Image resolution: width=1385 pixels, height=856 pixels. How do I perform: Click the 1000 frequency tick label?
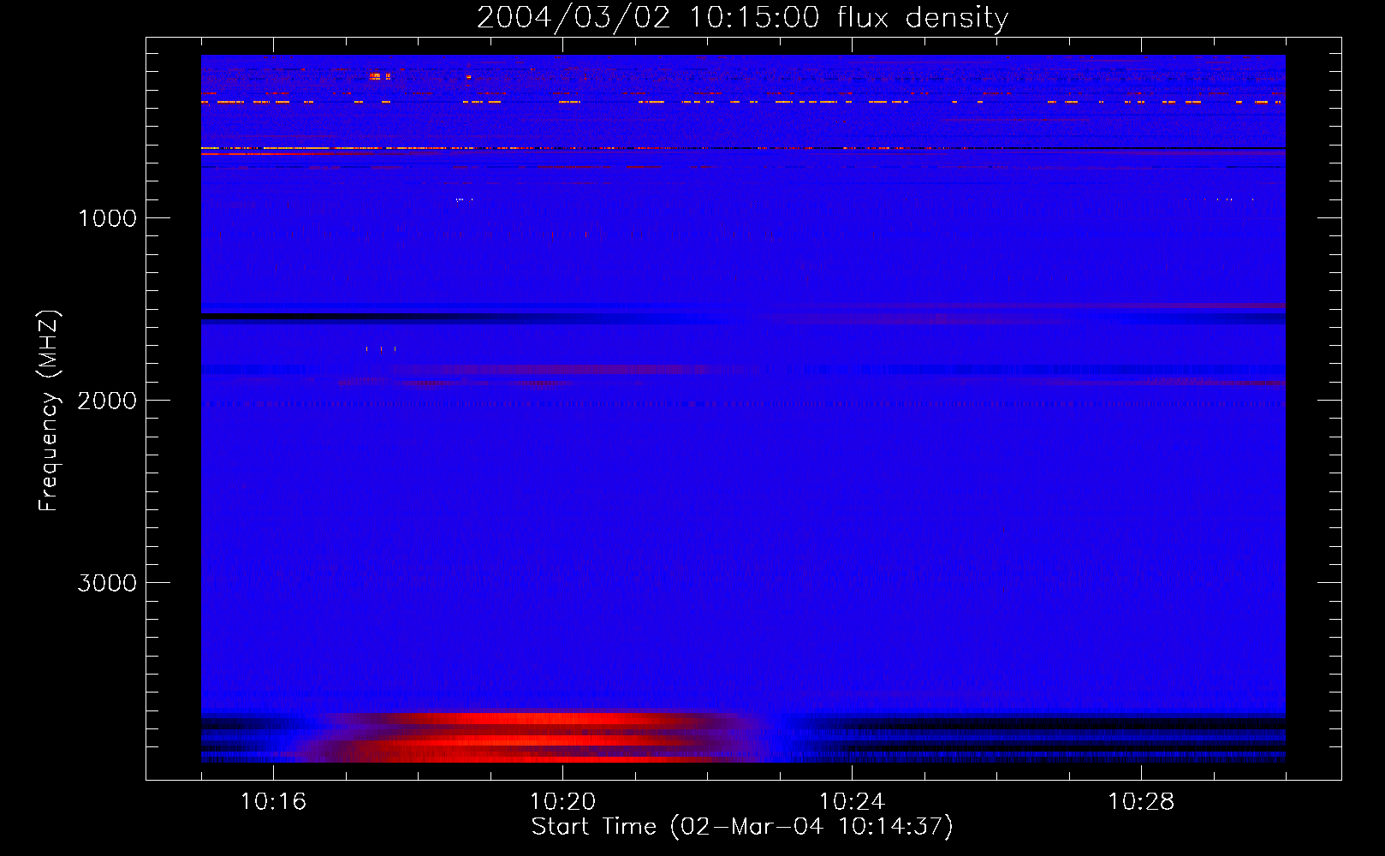click(107, 218)
